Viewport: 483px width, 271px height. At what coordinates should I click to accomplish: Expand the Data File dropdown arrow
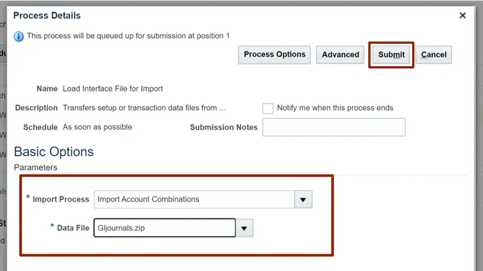[245, 228]
